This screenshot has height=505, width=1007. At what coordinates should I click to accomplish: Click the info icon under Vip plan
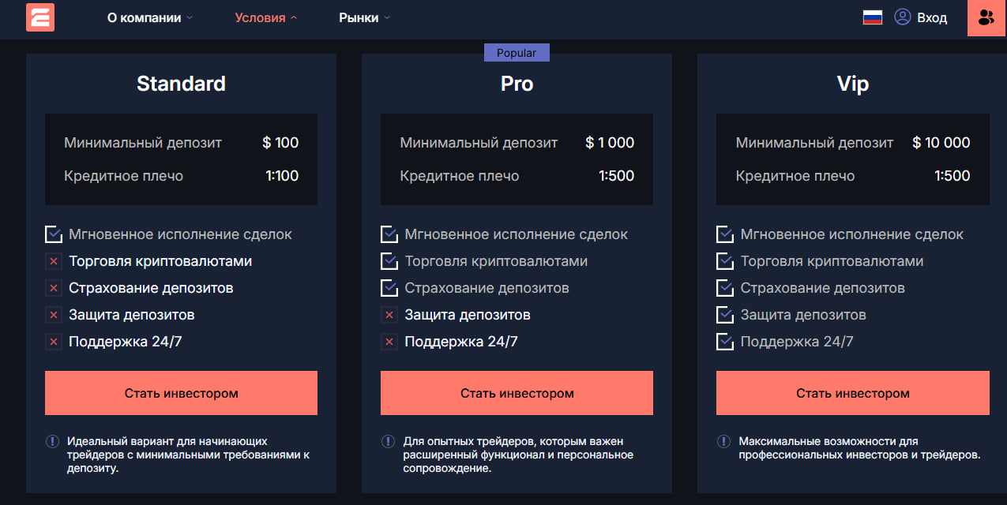(724, 442)
